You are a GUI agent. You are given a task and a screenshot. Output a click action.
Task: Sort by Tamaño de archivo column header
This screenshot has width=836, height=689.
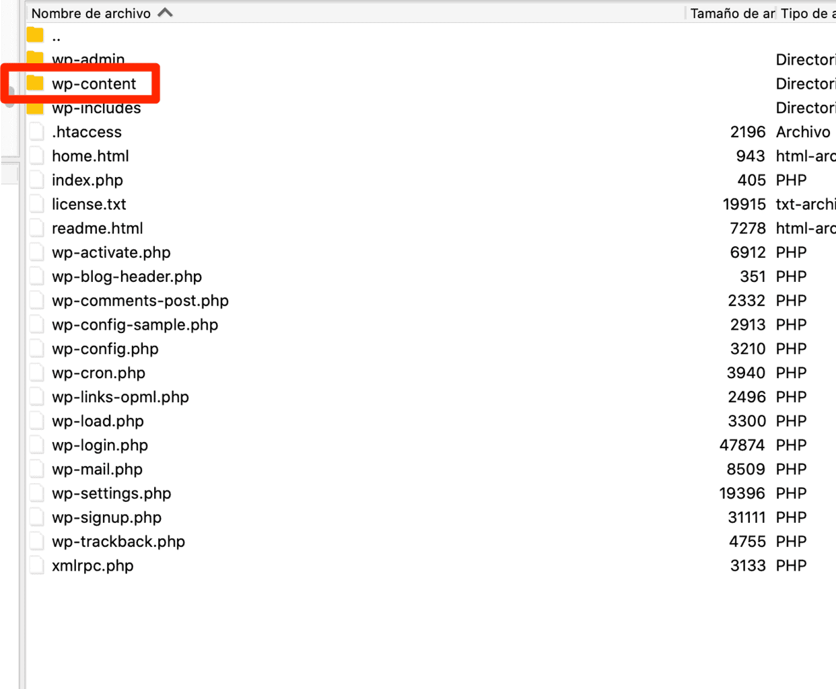732,13
